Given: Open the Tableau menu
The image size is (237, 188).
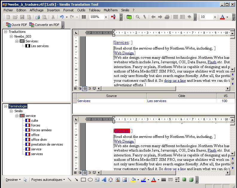Looking at the screenshot, I should click(x=94, y=10).
